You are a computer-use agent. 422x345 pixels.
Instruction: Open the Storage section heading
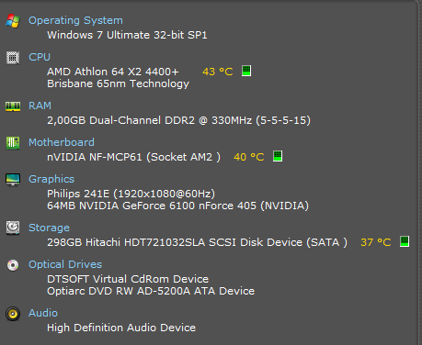49,228
